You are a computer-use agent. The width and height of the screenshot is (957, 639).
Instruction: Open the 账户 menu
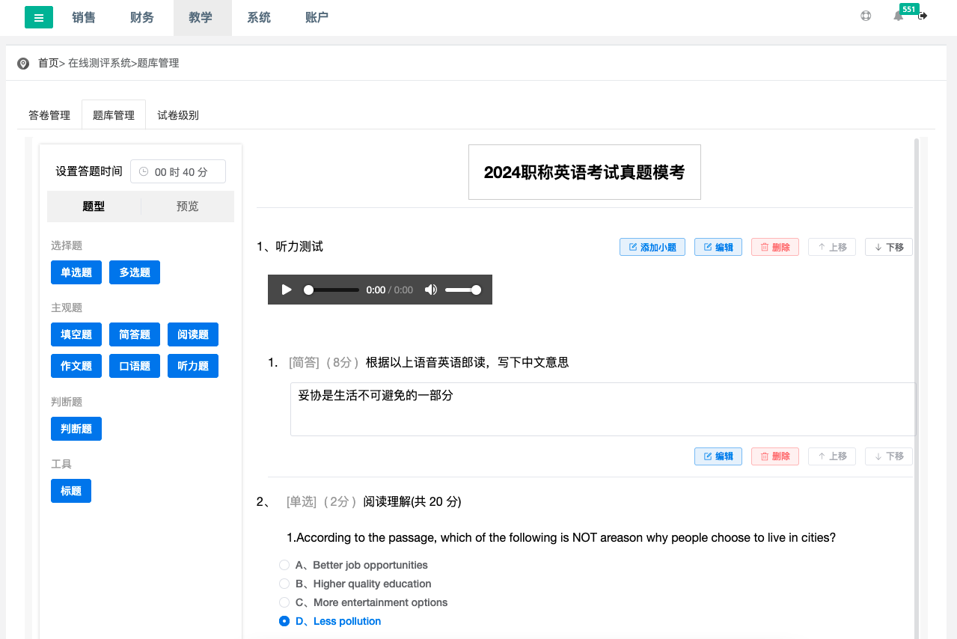coord(317,17)
